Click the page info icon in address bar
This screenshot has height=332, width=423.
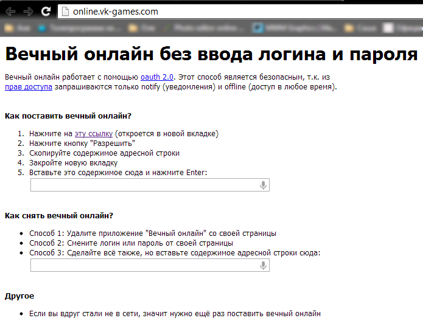65,12
